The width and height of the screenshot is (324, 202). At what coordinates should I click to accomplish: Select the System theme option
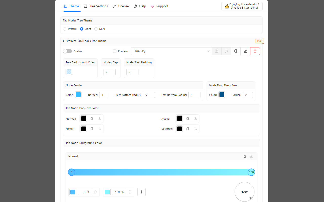coord(65,29)
